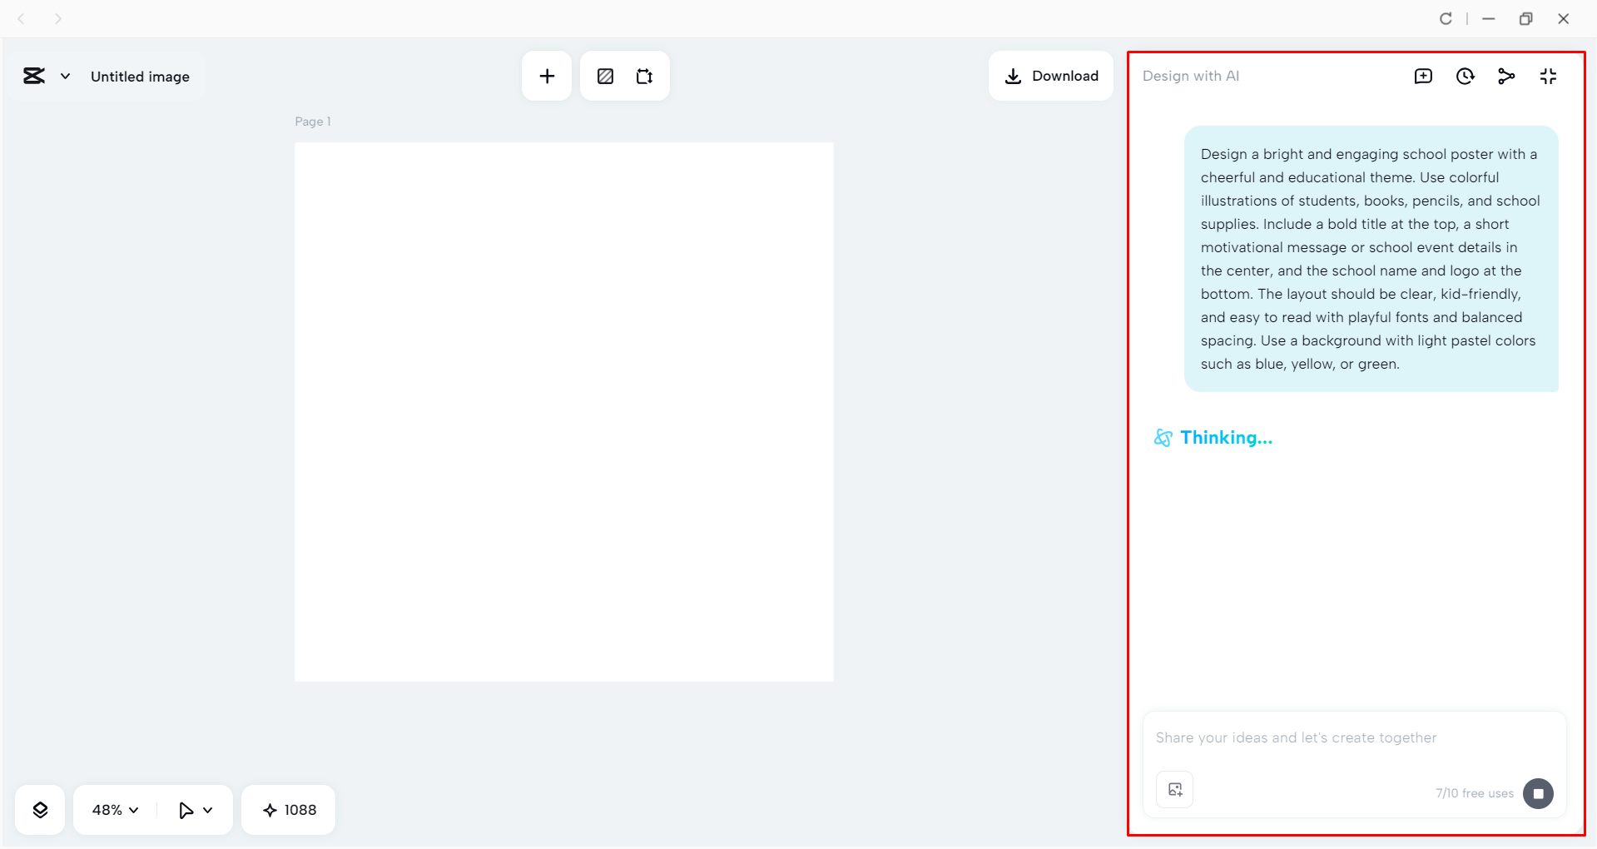This screenshot has height=849, width=1597.
Task: Minimize the application window
Action: tap(1489, 18)
